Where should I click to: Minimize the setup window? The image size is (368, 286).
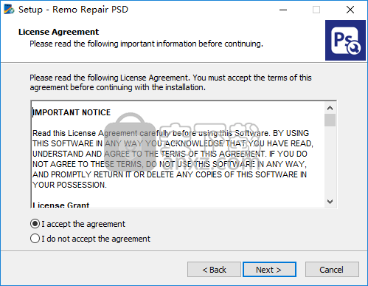[283, 10]
